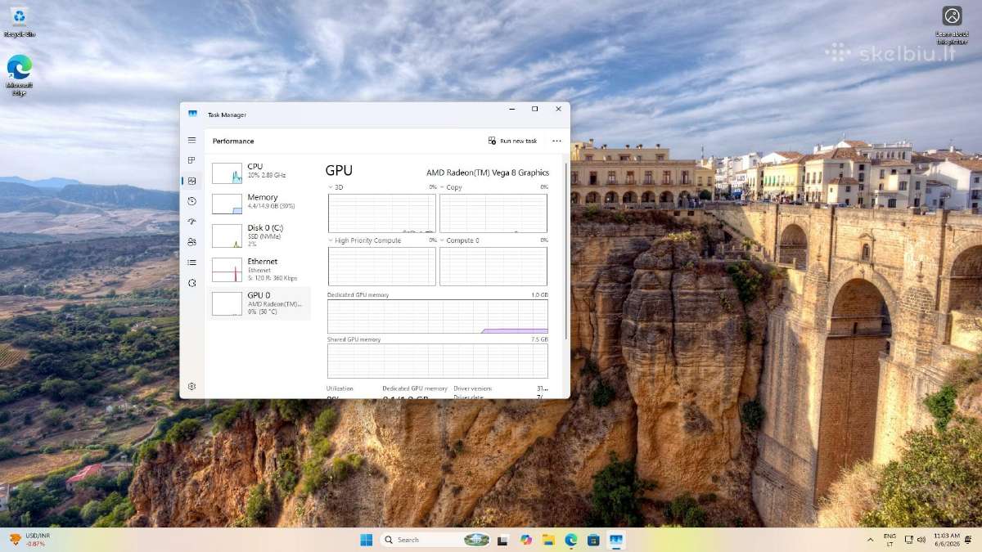The height and width of the screenshot is (552, 982).
Task: Click Task Manager taskbar icon
Action: pos(616,540)
